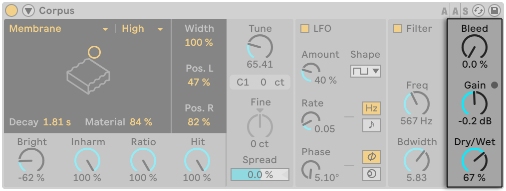The height and width of the screenshot is (191, 506).
Task: Click the 5.83 bandwidth value
Action: 417,178
